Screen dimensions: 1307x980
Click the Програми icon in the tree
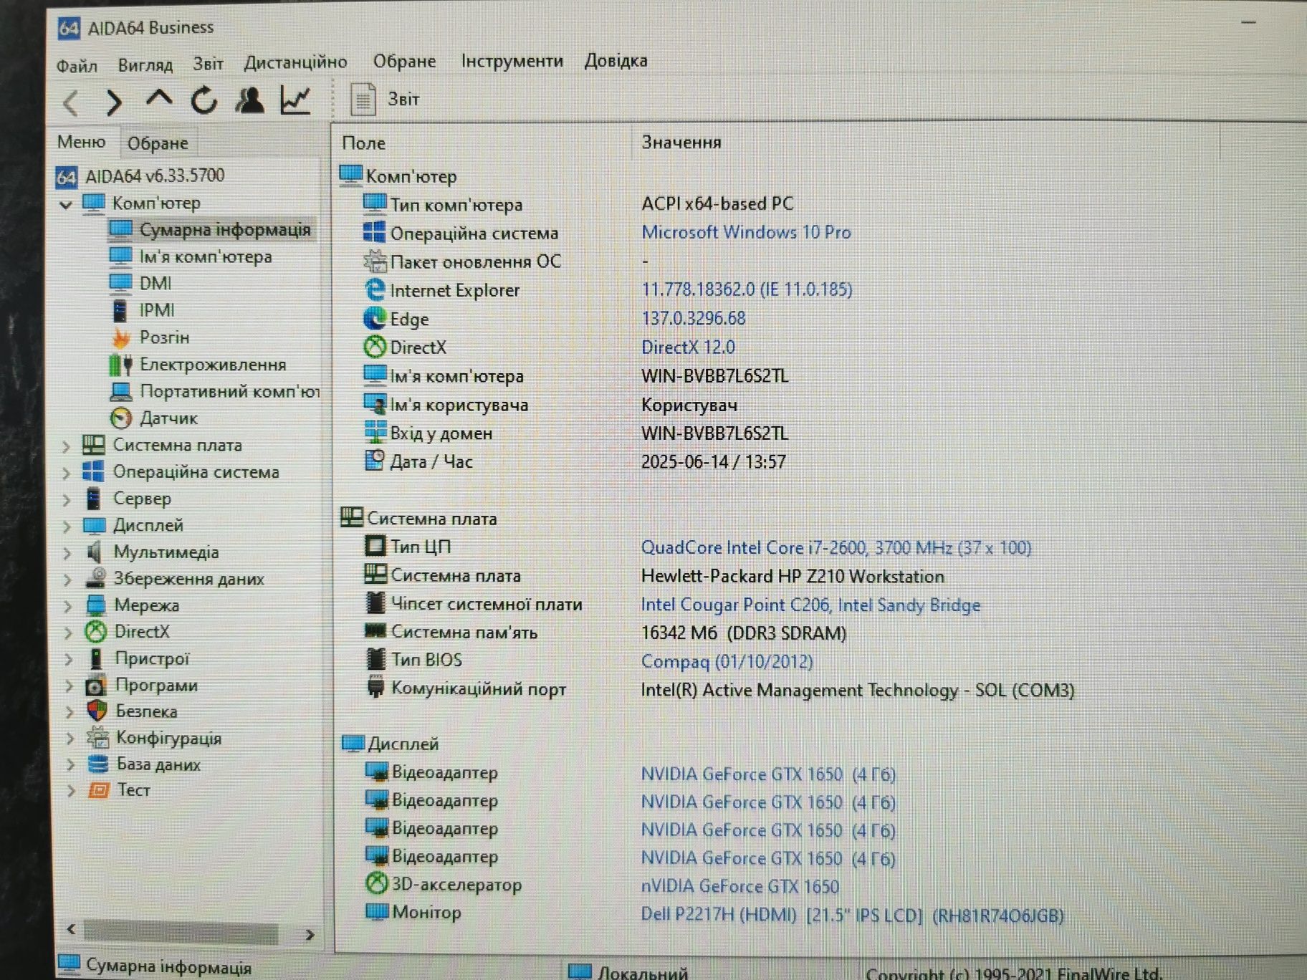96,686
